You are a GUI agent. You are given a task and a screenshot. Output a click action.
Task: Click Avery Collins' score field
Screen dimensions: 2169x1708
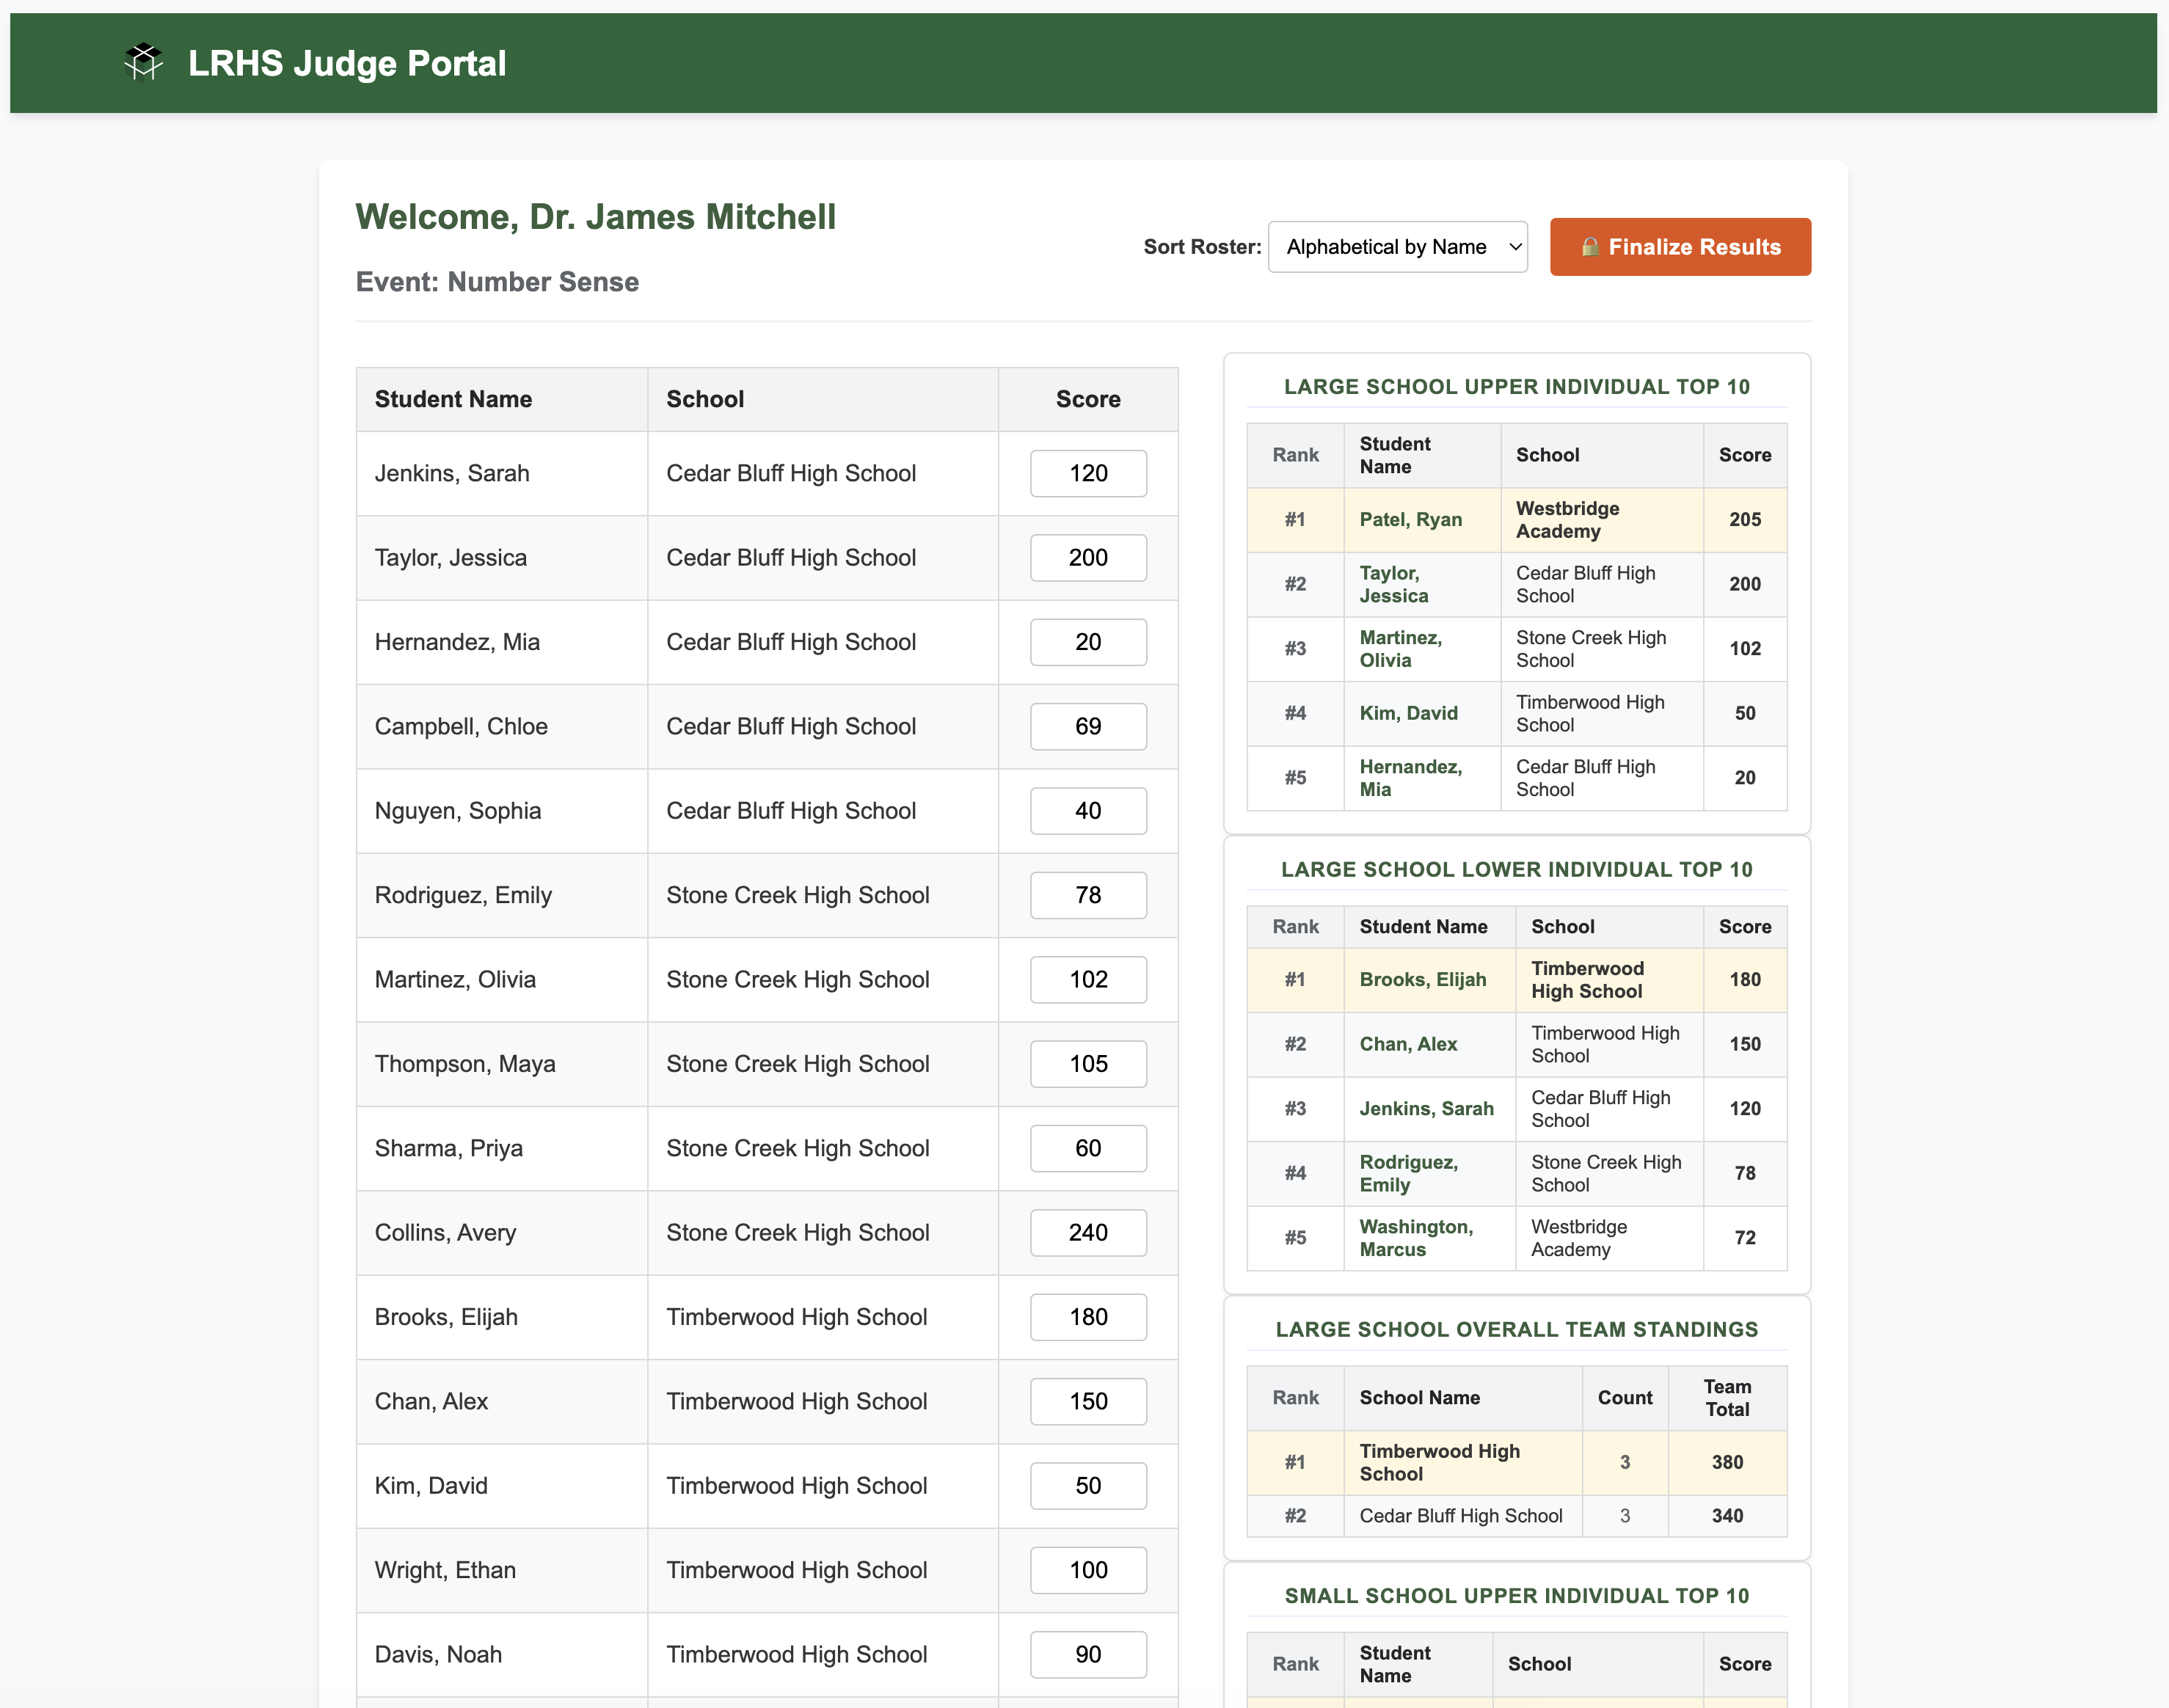coord(1088,1232)
